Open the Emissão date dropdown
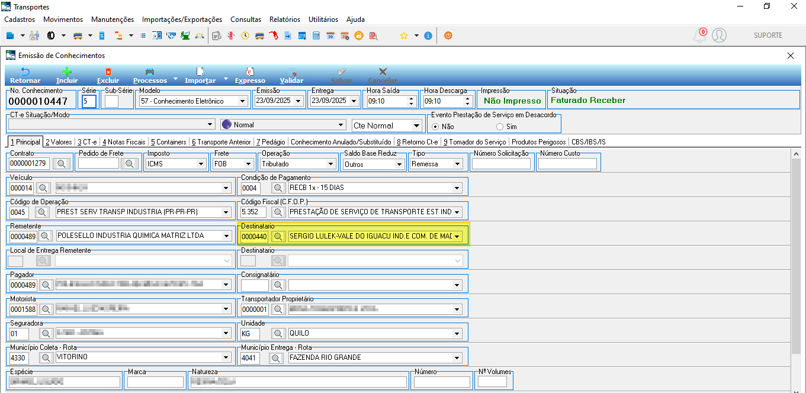 pos(297,101)
